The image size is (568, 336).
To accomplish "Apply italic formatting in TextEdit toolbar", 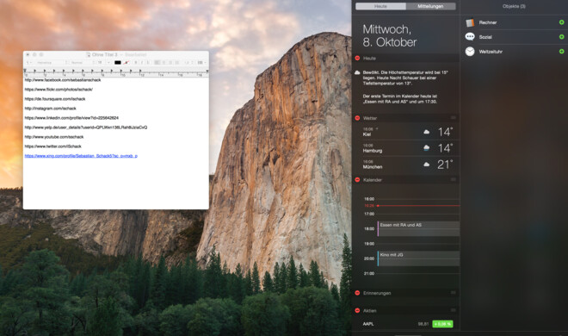I will [x=142, y=62].
